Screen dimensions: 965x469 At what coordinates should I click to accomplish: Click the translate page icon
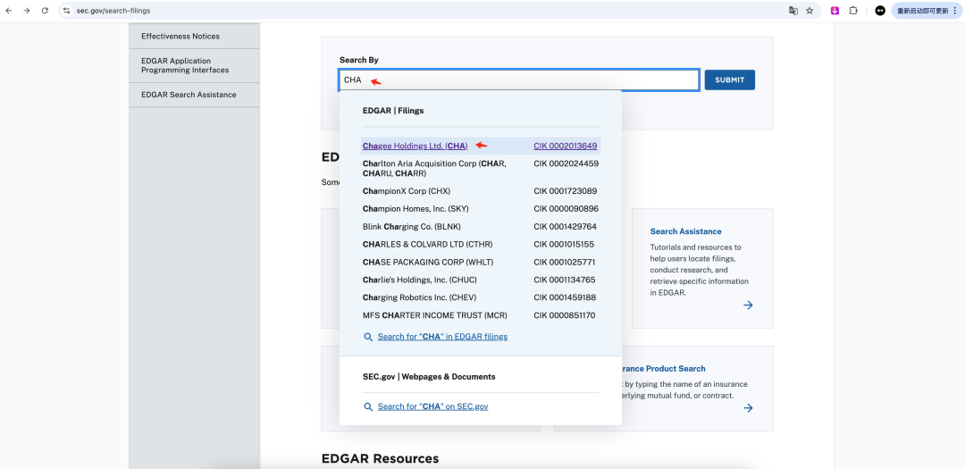click(x=793, y=11)
